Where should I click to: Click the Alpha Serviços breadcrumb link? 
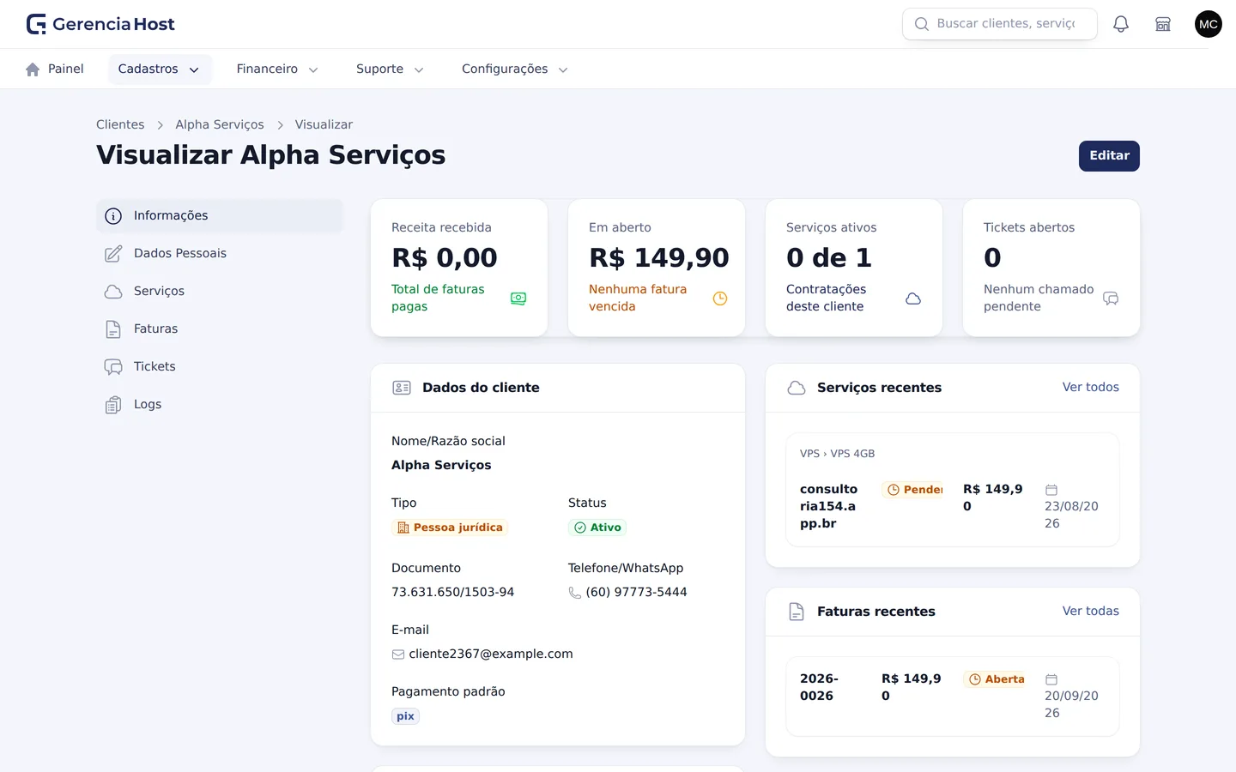[220, 125]
